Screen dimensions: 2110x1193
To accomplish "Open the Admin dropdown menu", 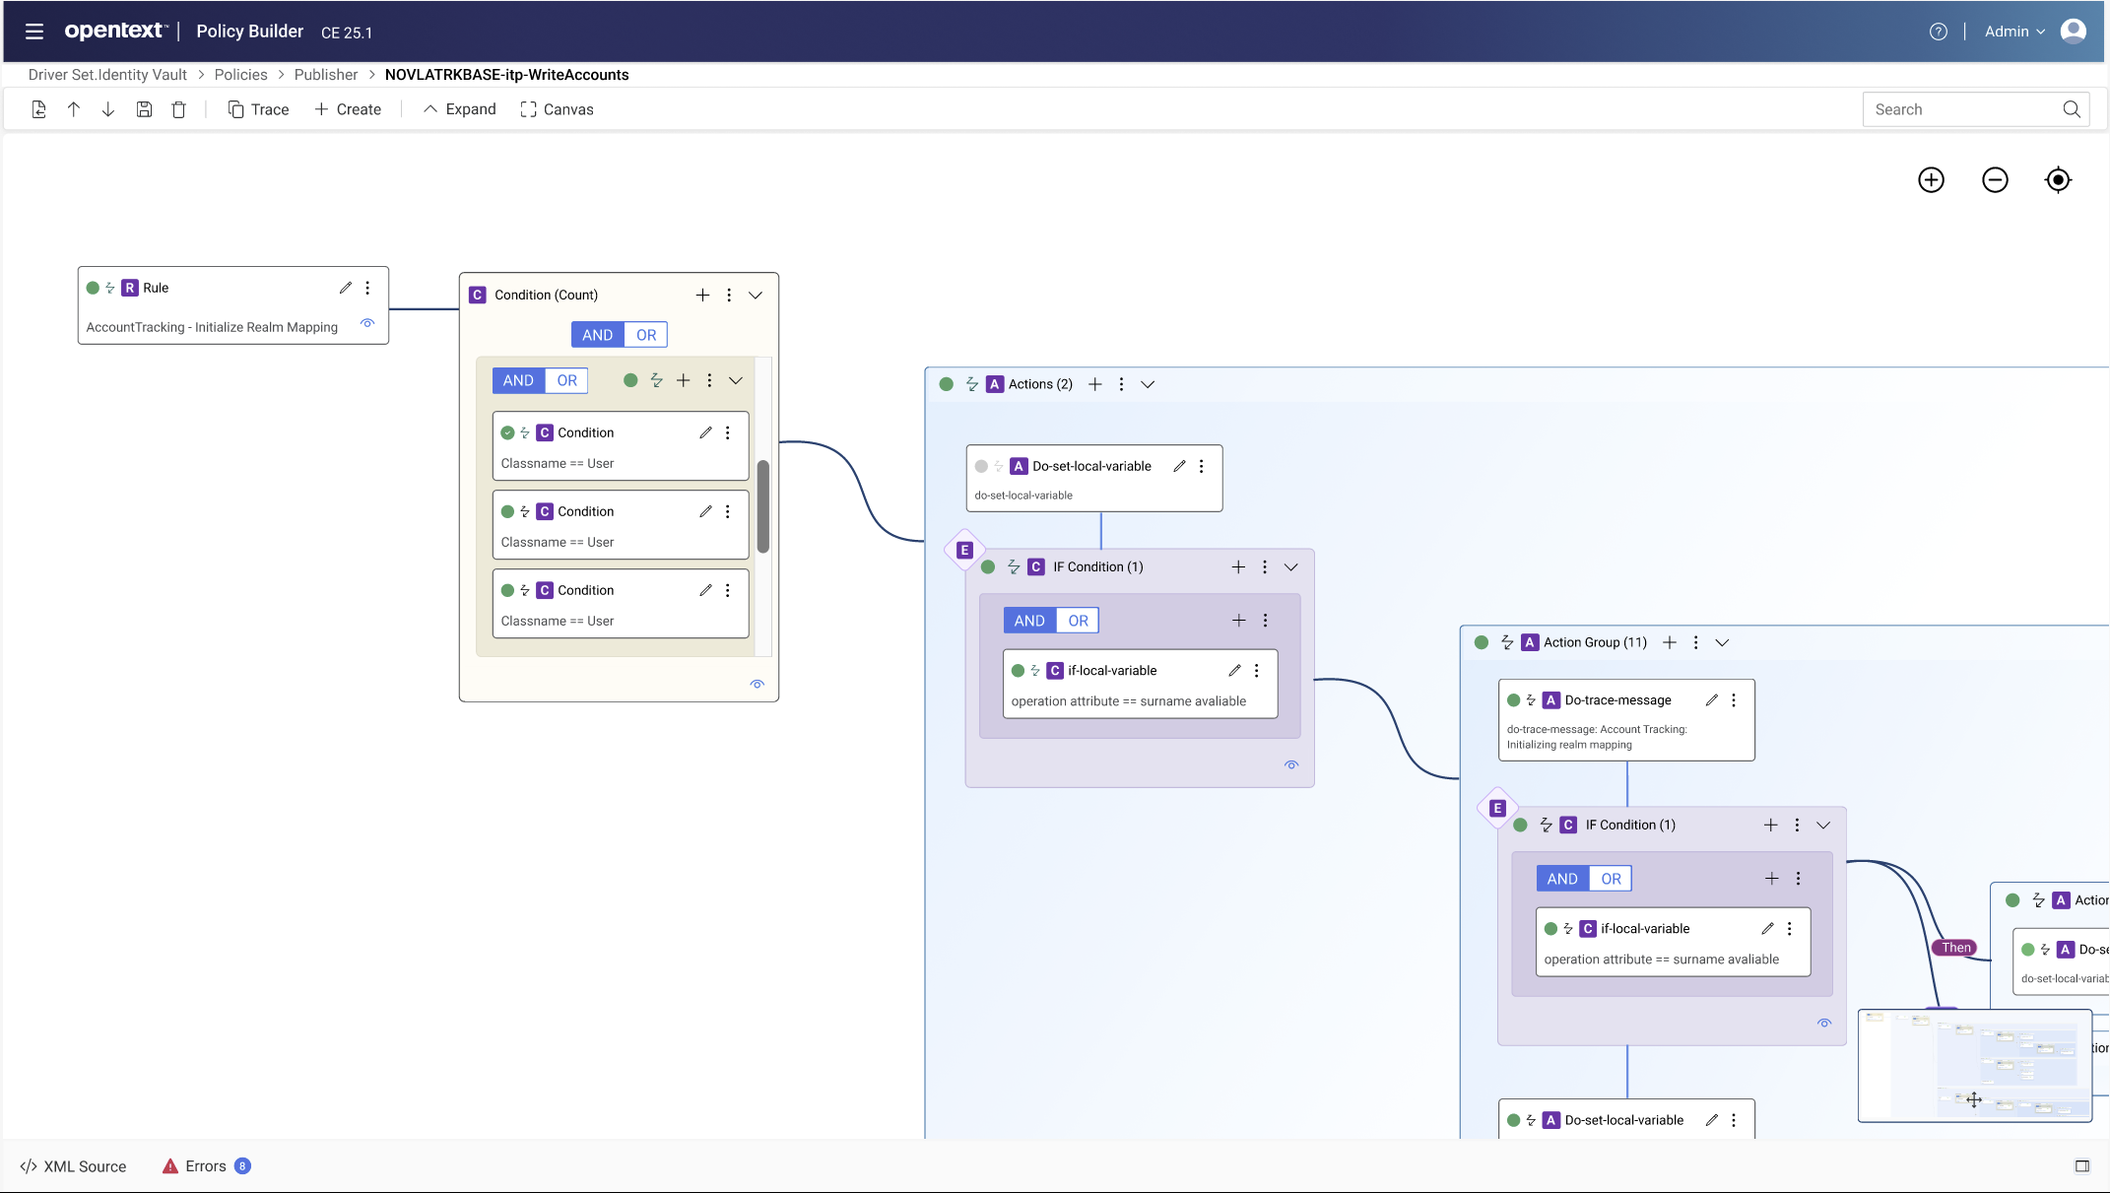I will (2013, 31).
